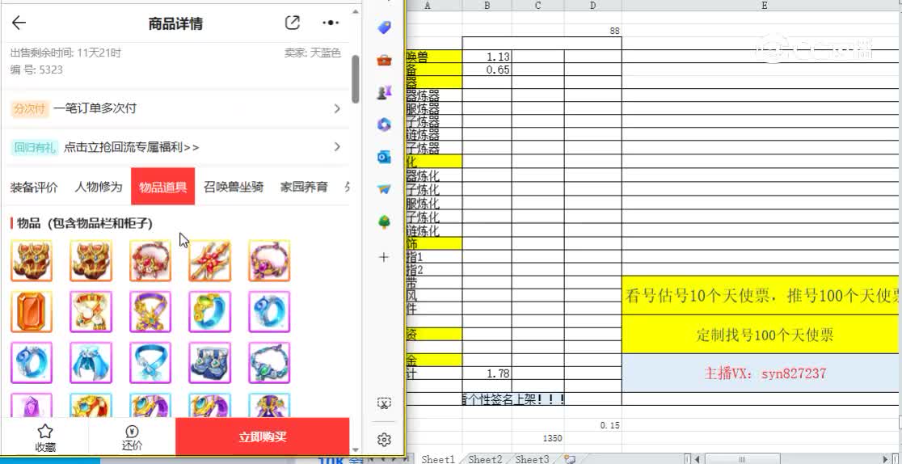
Task: Expand the 回归有礼 promotion row chevron
Action: tap(337, 147)
